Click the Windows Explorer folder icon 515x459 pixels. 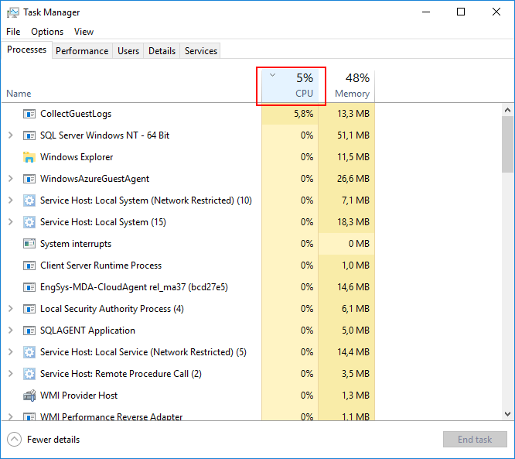[x=29, y=157]
